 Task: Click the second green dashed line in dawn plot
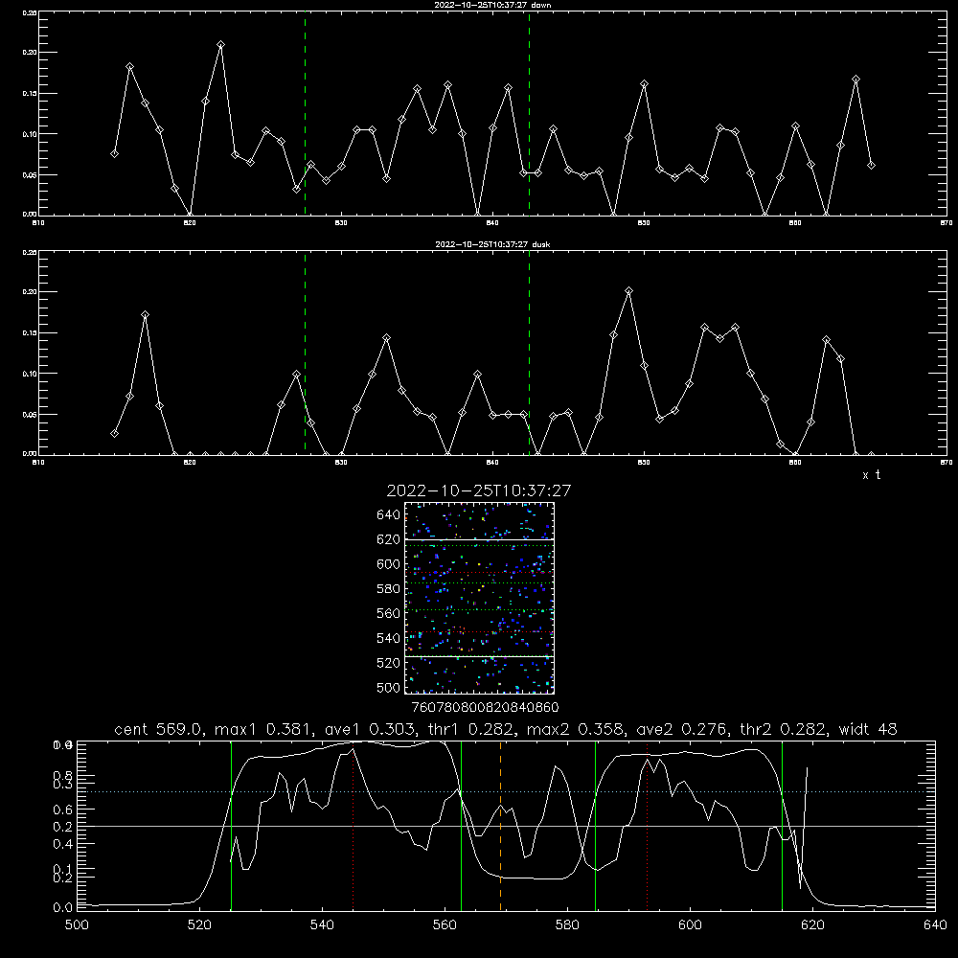point(529,113)
